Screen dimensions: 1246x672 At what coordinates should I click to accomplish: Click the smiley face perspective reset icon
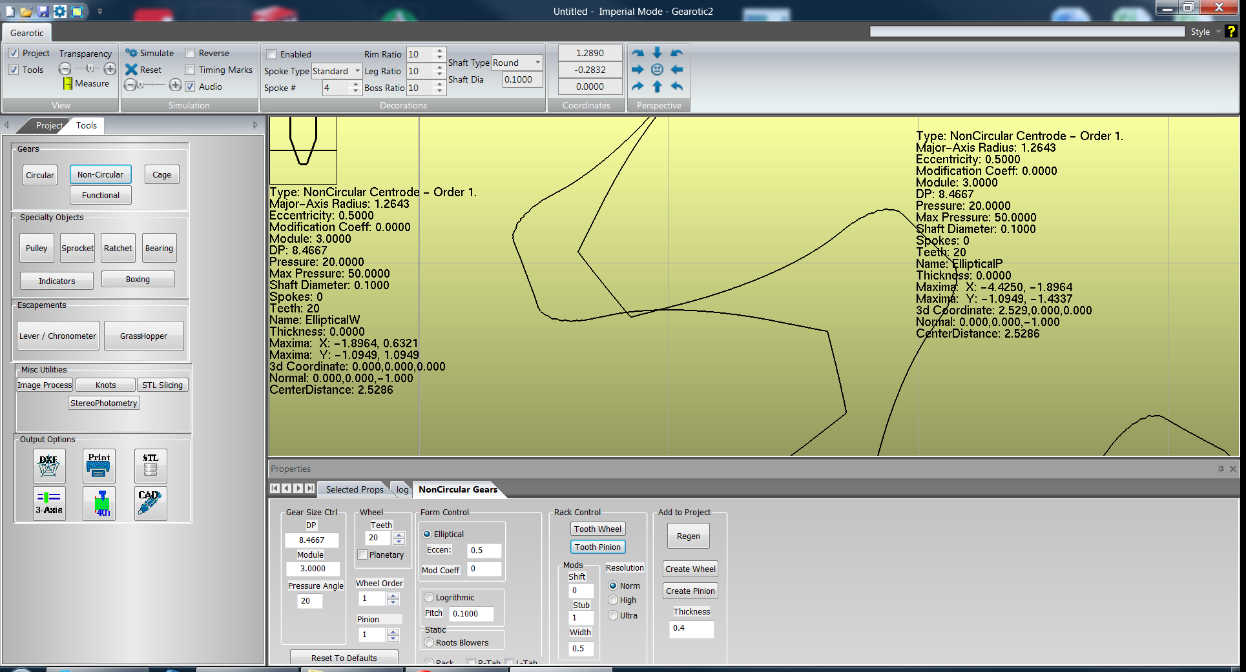[x=657, y=70]
